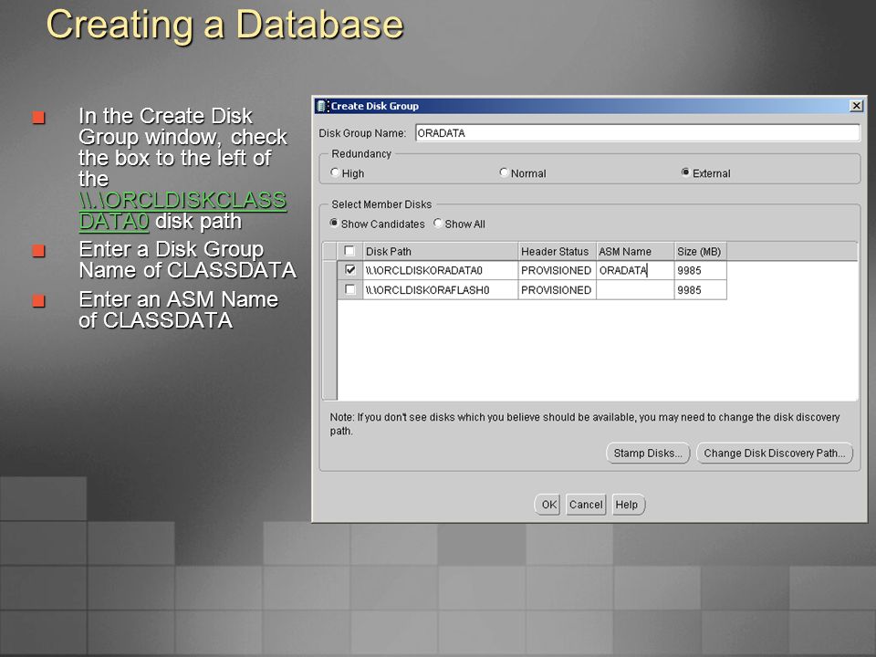Follow the \\.\ORCLDISKCLASSDATA0 link in slide text

pyautogui.click(x=182, y=211)
